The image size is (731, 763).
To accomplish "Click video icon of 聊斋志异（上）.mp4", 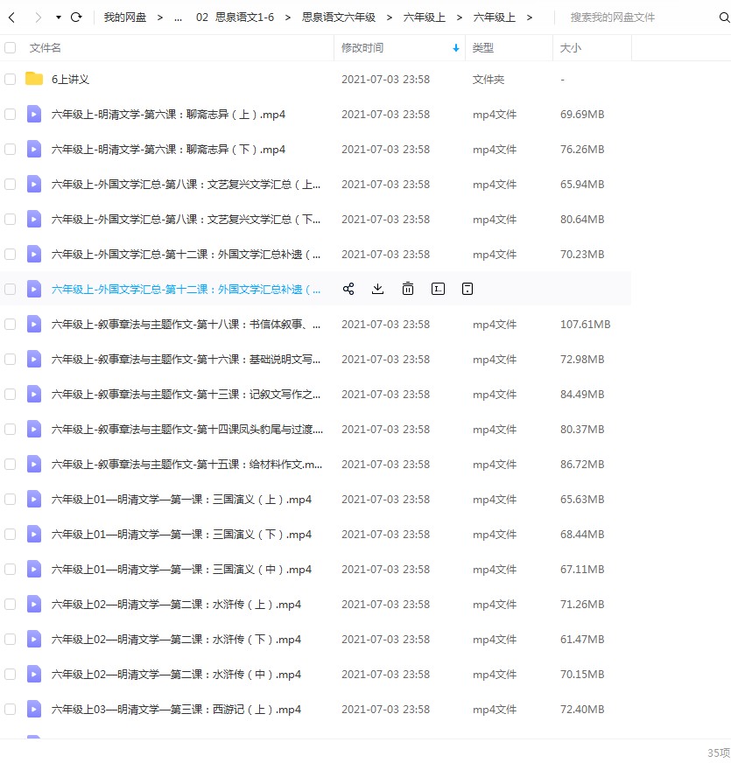I will [x=33, y=114].
